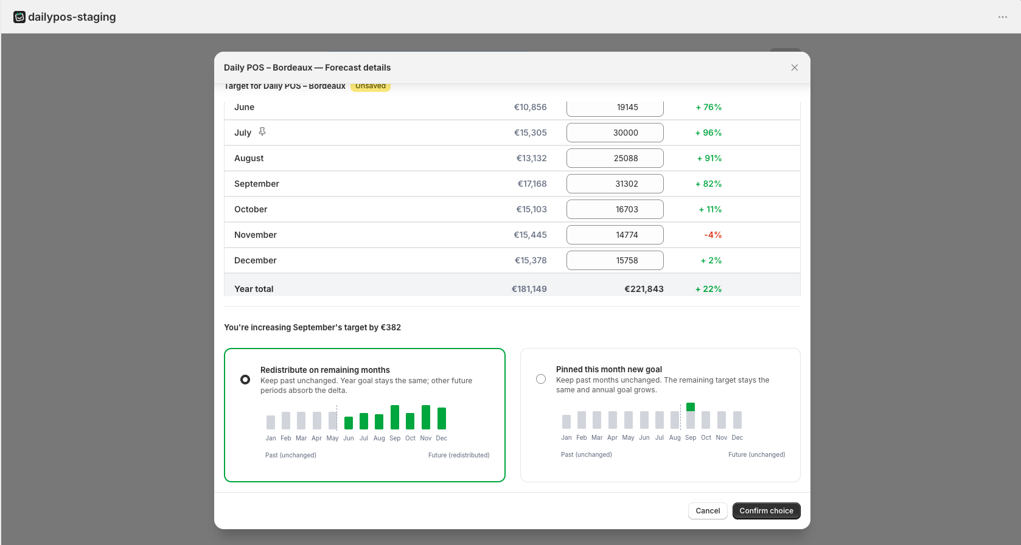Open the three-dots menu in top bar
Viewport: 1021px width, 545px height.
[x=1002, y=17]
